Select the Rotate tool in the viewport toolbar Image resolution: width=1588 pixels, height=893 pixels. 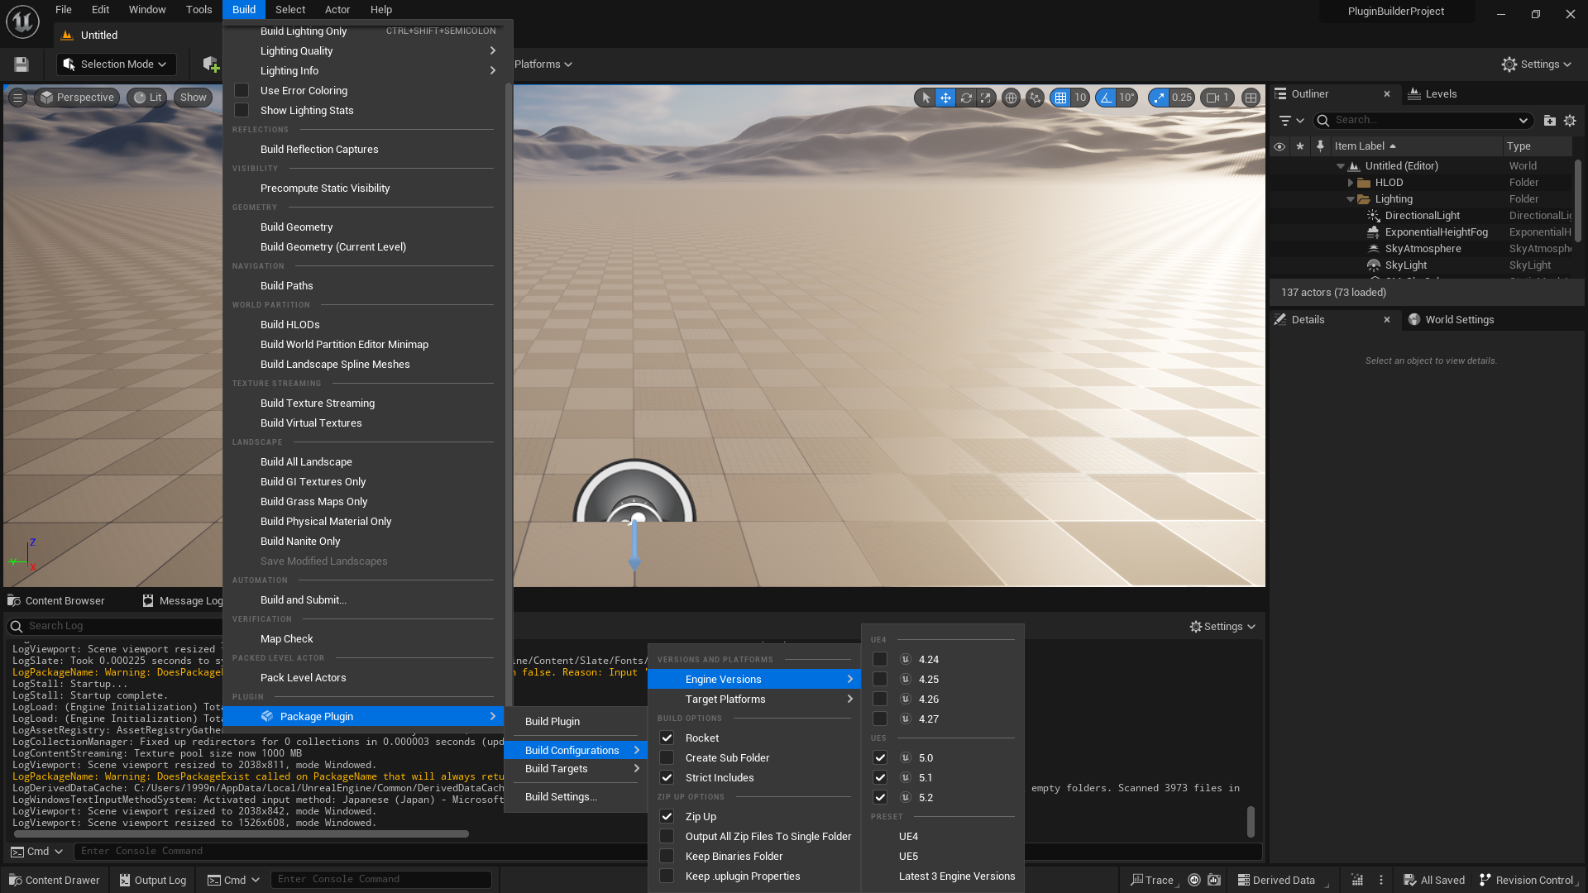pos(966,98)
